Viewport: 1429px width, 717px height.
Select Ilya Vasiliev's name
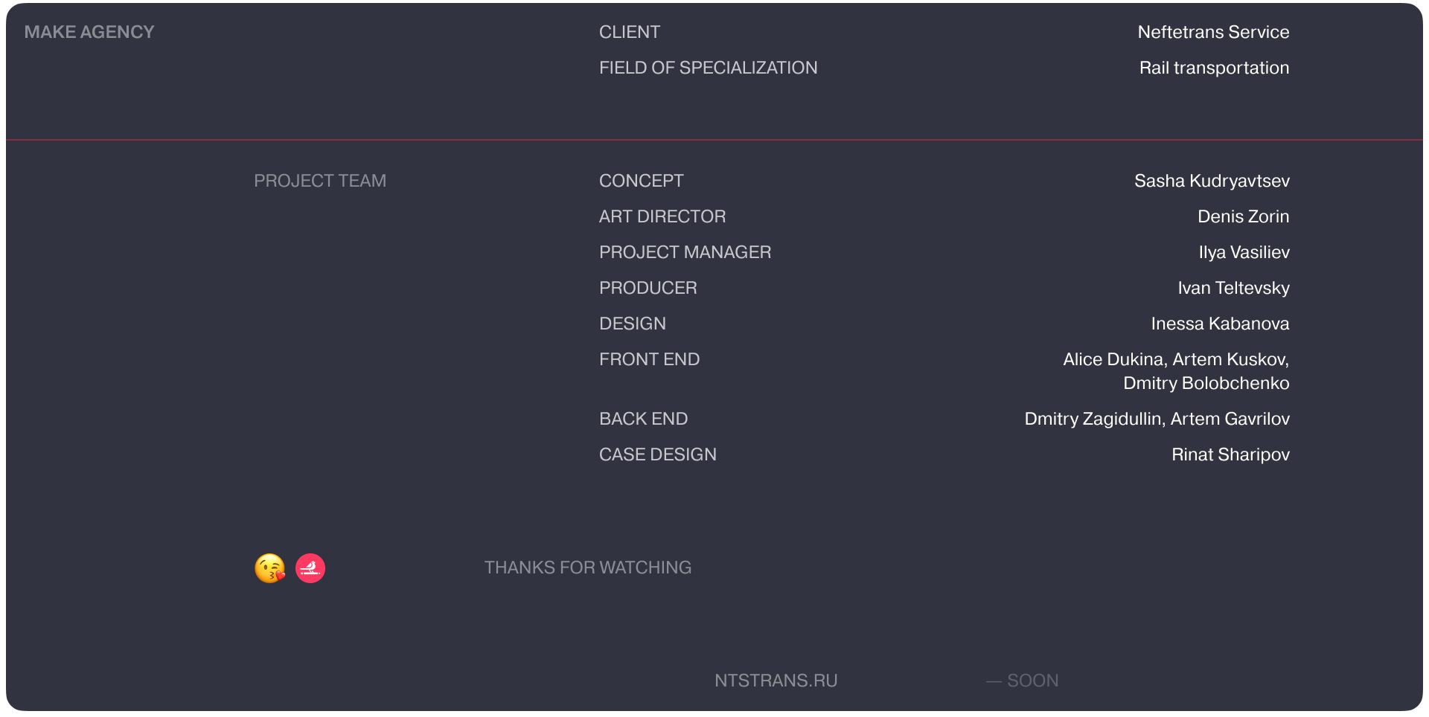(x=1244, y=252)
